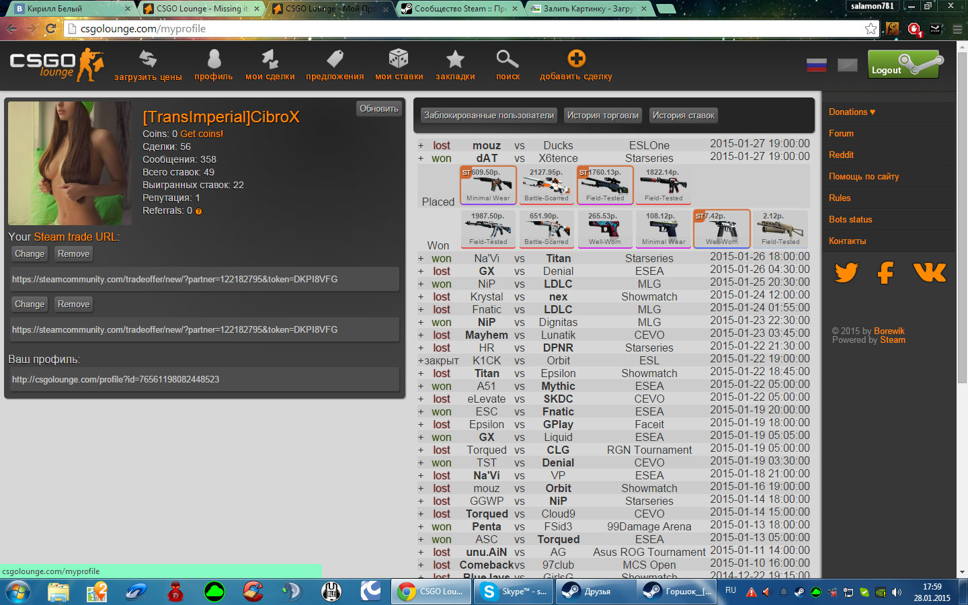This screenshot has width=968, height=605.
Task: Click Remove above the second trade URL
Action: point(74,305)
